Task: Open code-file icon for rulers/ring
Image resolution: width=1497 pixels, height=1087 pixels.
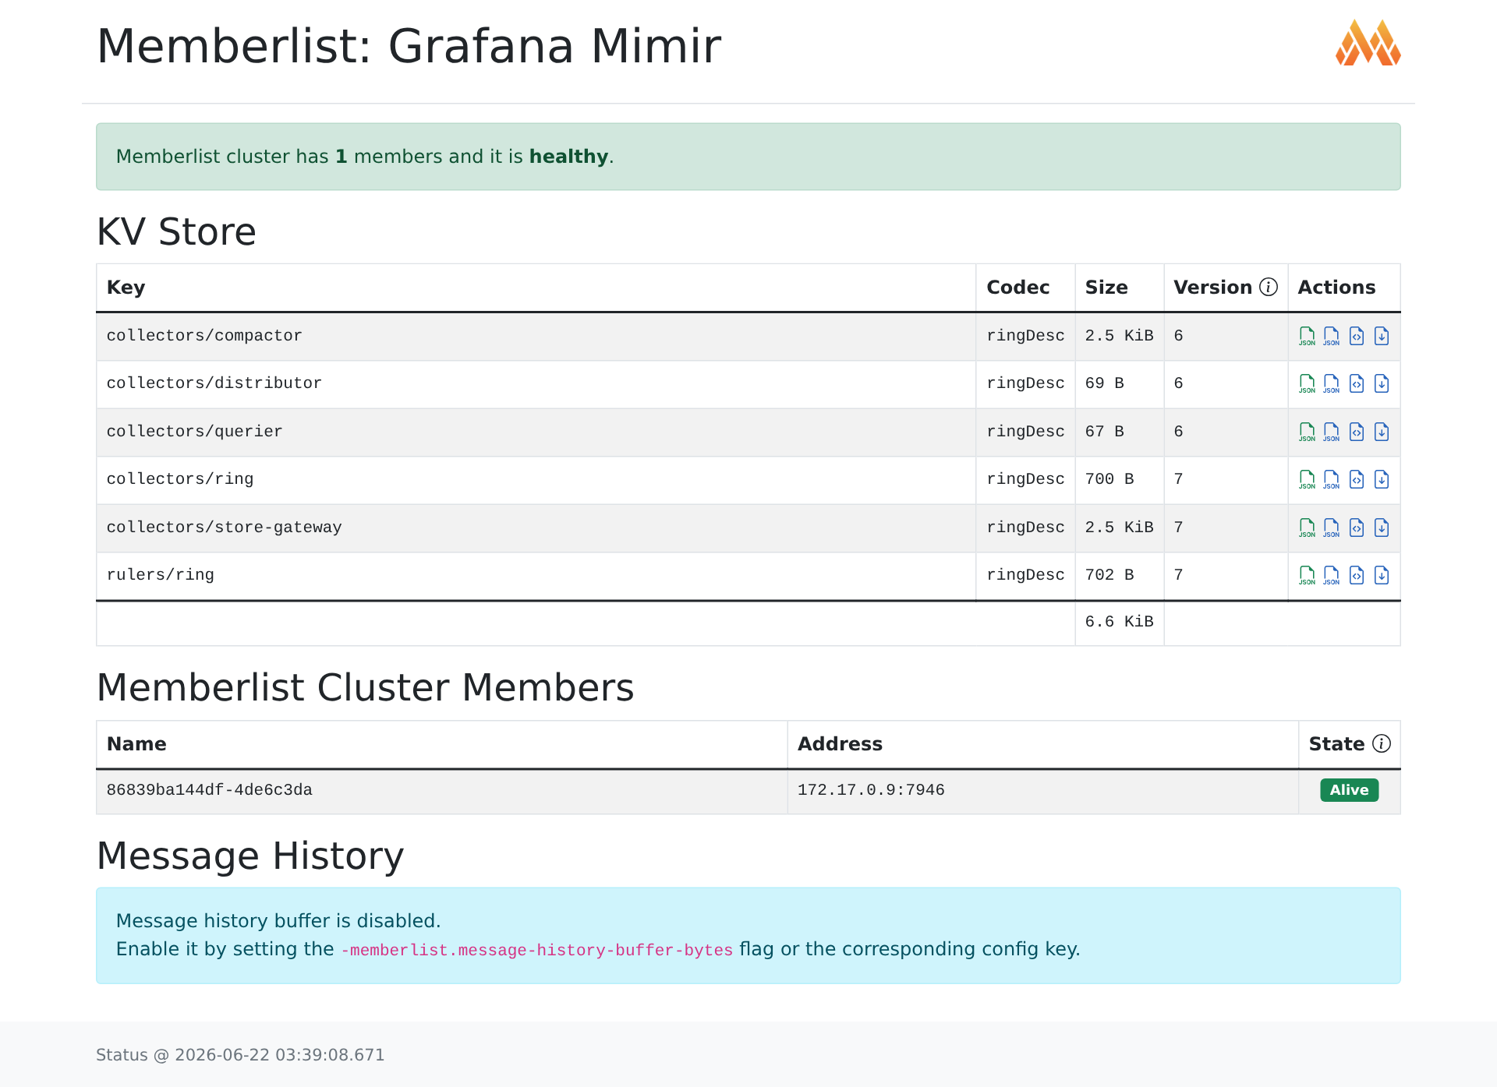Action: (x=1357, y=575)
